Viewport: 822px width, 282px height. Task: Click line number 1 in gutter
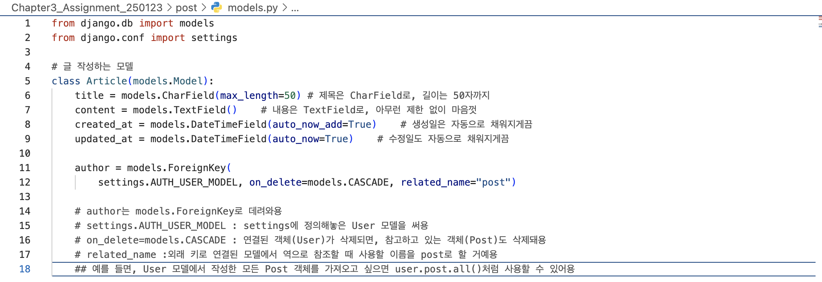tap(27, 23)
